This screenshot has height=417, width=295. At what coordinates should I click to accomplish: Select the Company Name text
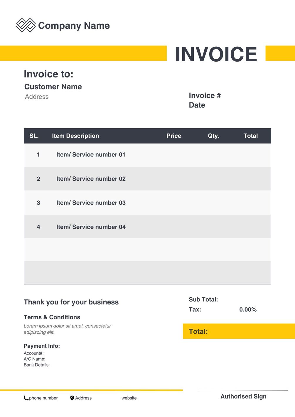(74, 26)
